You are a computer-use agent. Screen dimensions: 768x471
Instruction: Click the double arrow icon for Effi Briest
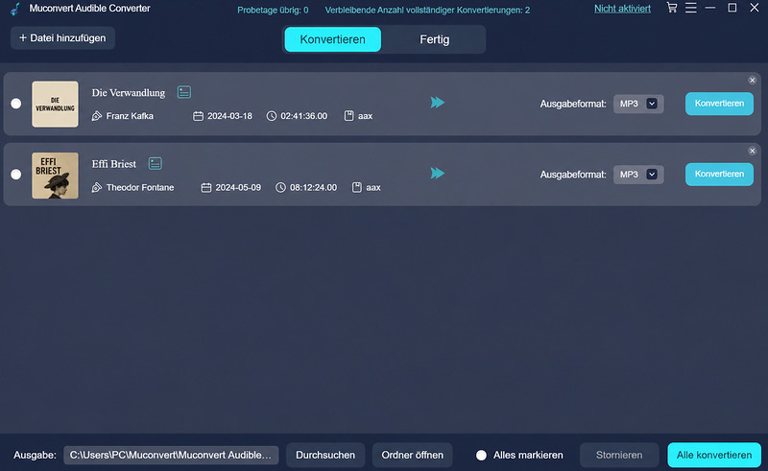[x=438, y=173]
